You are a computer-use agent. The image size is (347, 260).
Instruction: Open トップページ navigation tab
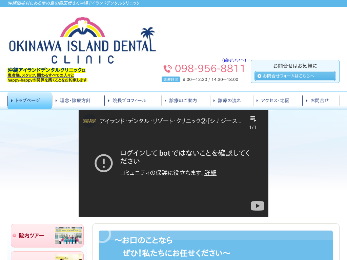(30, 101)
